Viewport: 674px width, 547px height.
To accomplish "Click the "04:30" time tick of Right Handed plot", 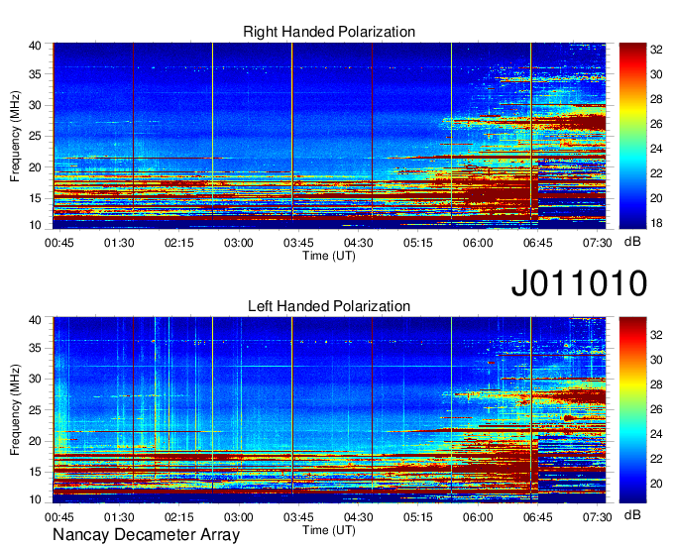I will click(358, 243).
